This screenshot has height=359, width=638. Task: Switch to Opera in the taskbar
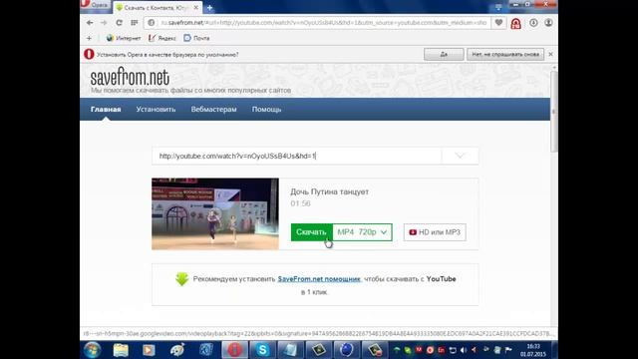click(x=235, y=350)
